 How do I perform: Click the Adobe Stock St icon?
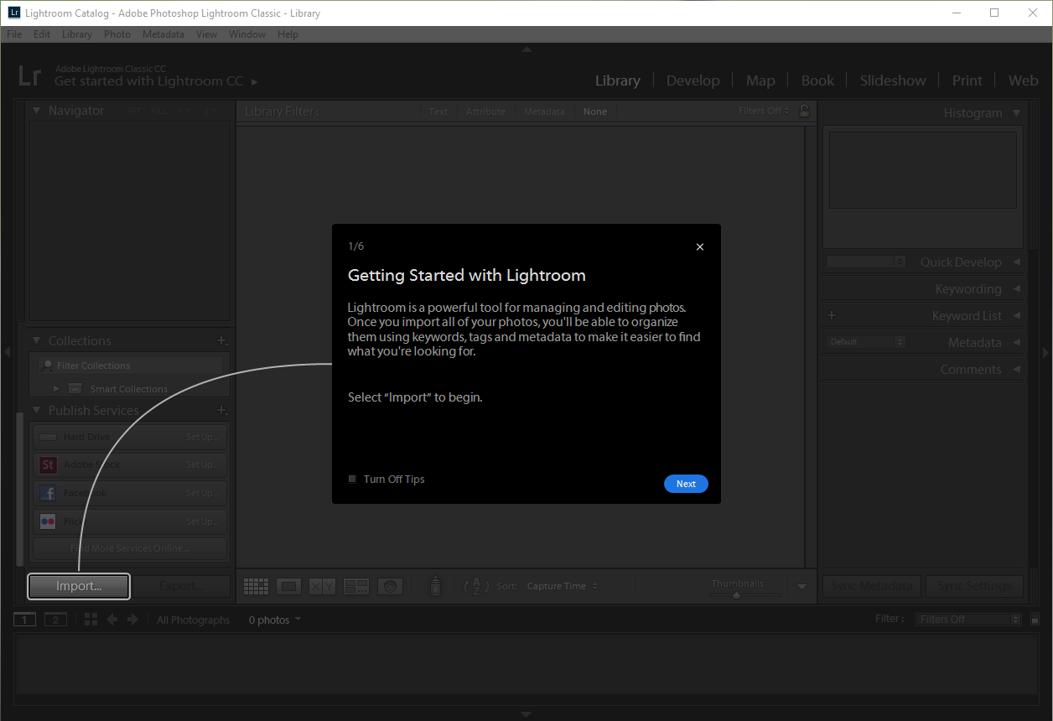click(x=48, y=464)
